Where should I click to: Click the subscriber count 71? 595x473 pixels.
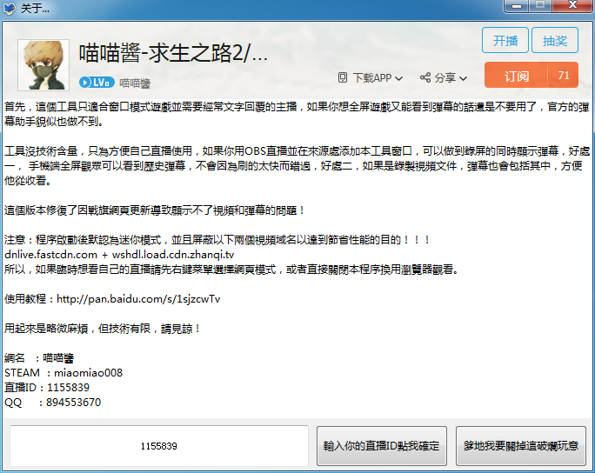pos(564,76)
